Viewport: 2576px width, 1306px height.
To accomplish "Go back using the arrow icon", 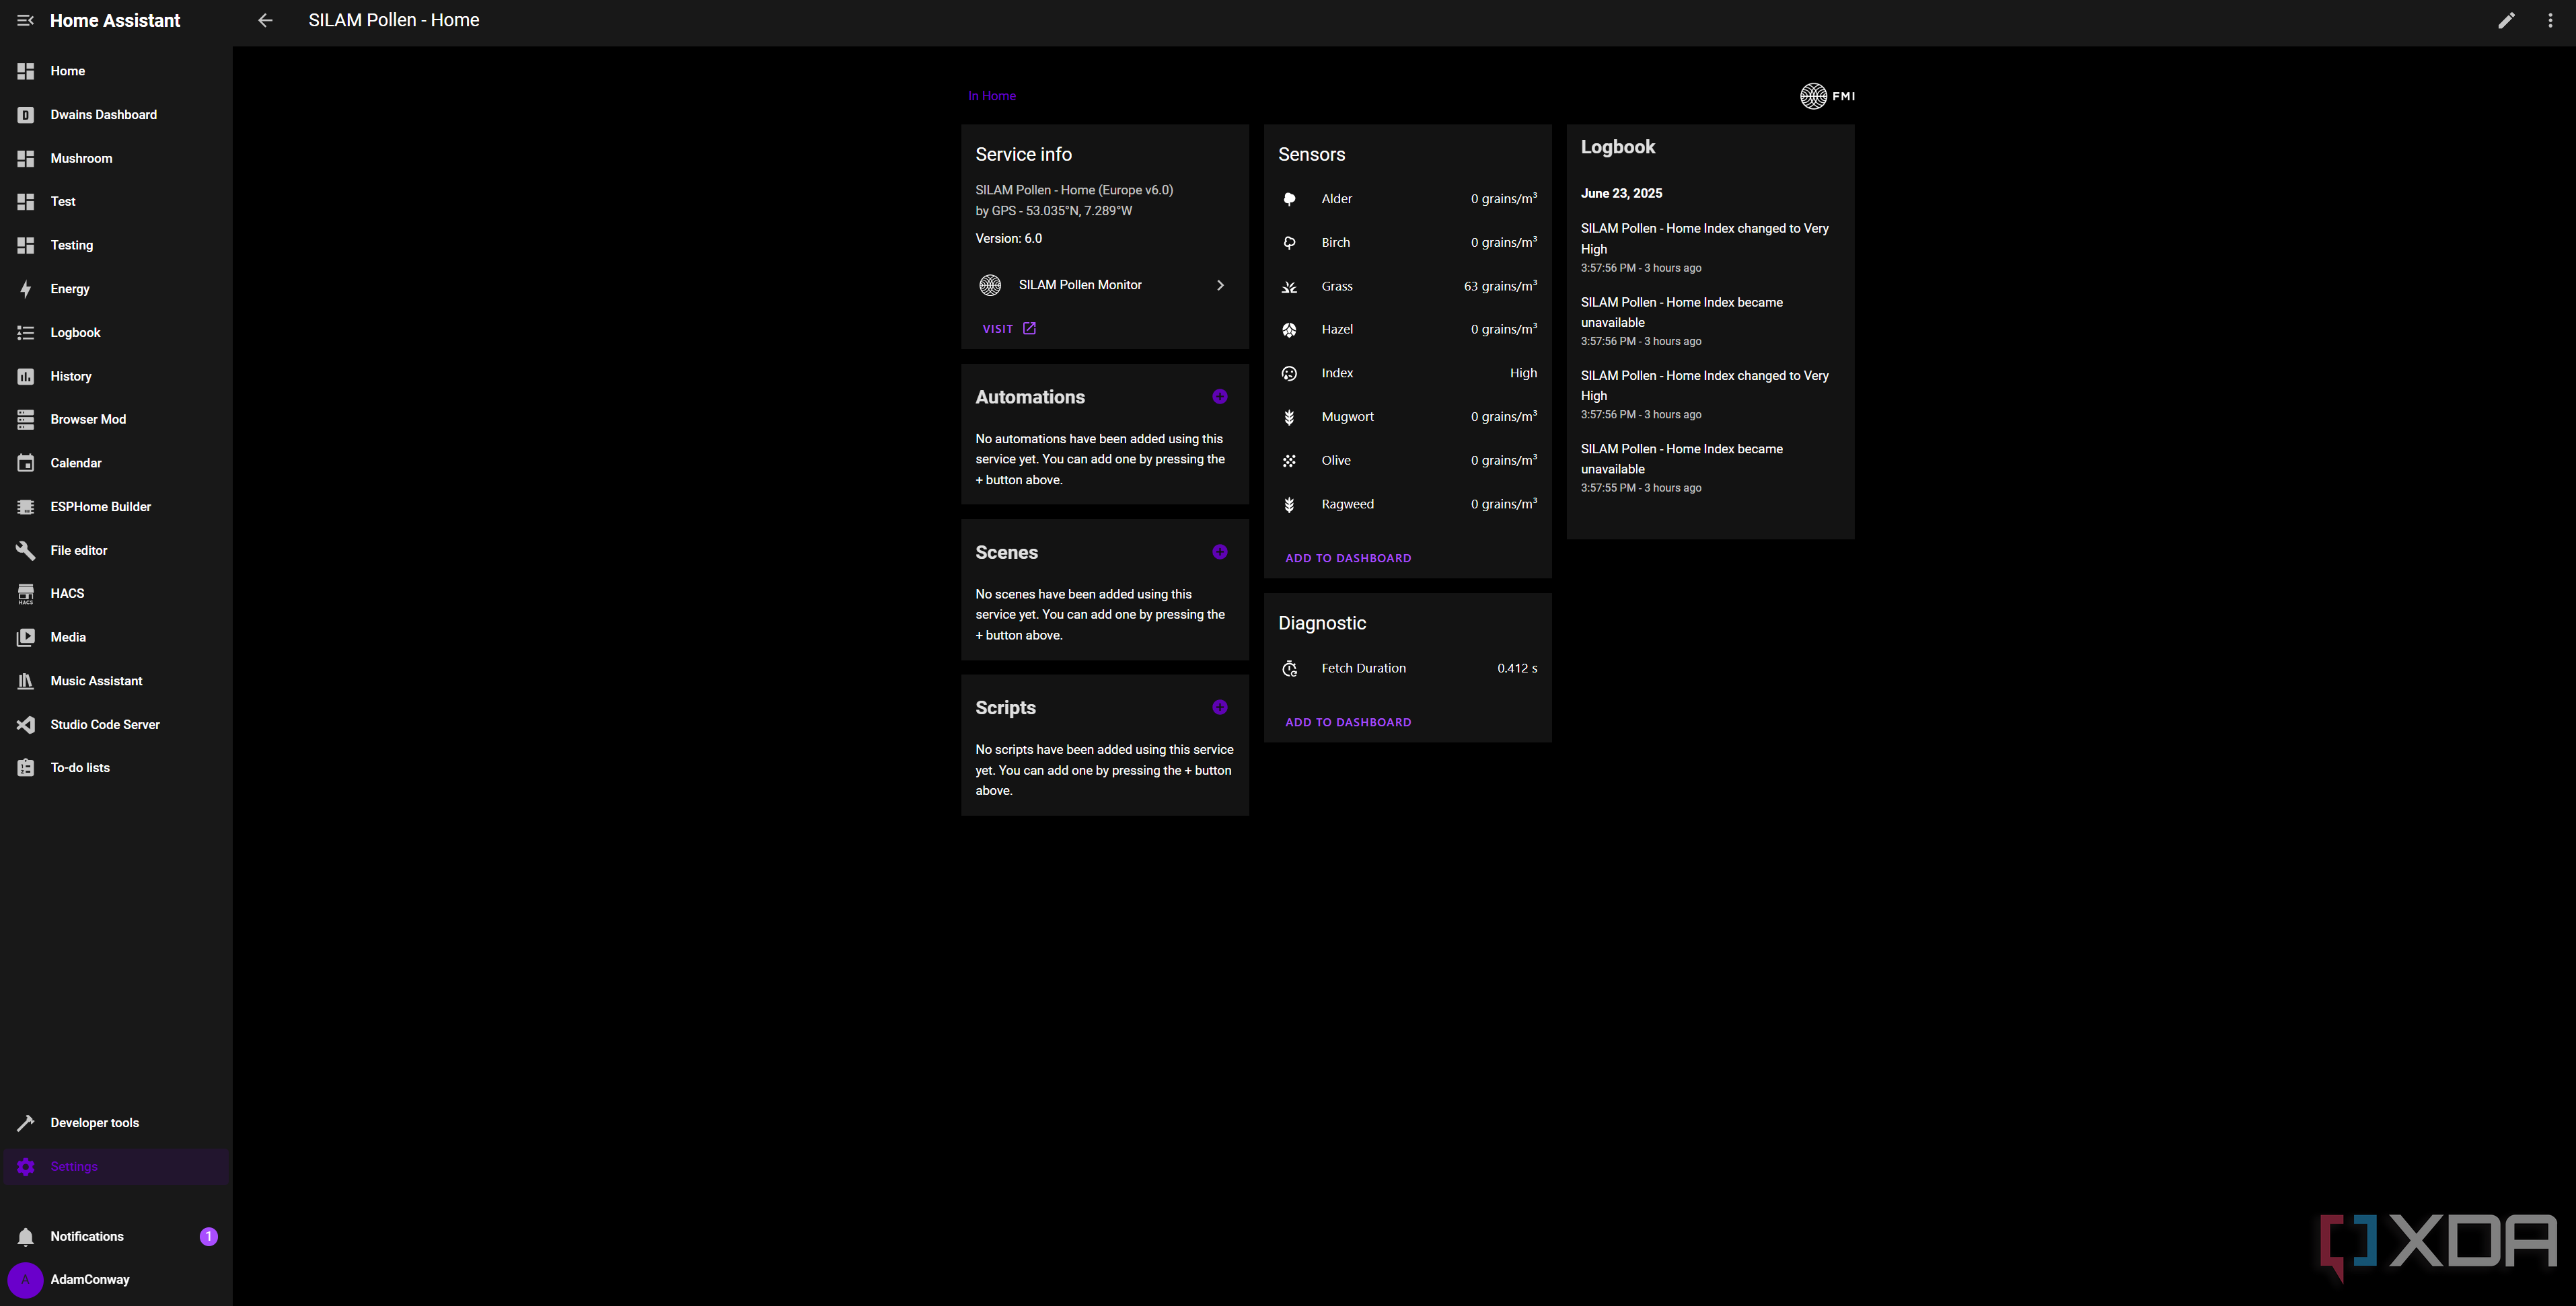I will click(x=265, y=20).
